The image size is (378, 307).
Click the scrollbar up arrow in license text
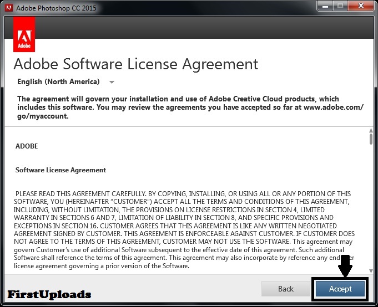pos(371,130)
